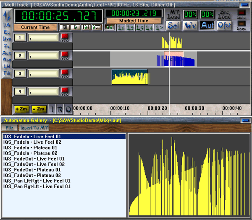Click track 4 name label field
The image size is (252, 220).
pyautogui.click(x=44, y=91)
